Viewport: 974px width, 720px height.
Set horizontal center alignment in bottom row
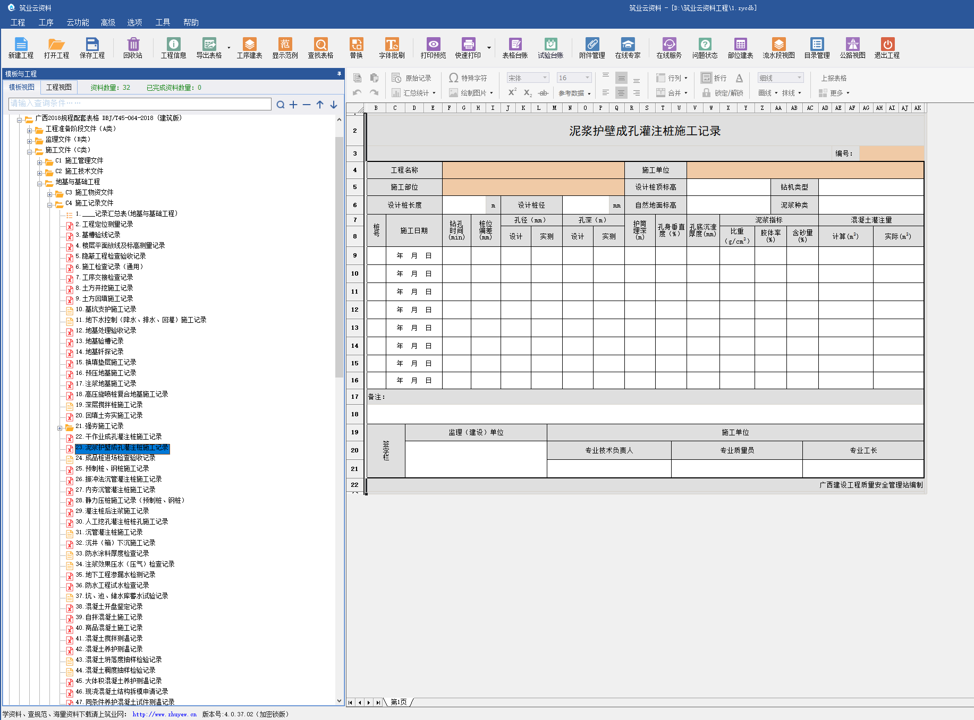pyautogui.click(x=621, y=93)
